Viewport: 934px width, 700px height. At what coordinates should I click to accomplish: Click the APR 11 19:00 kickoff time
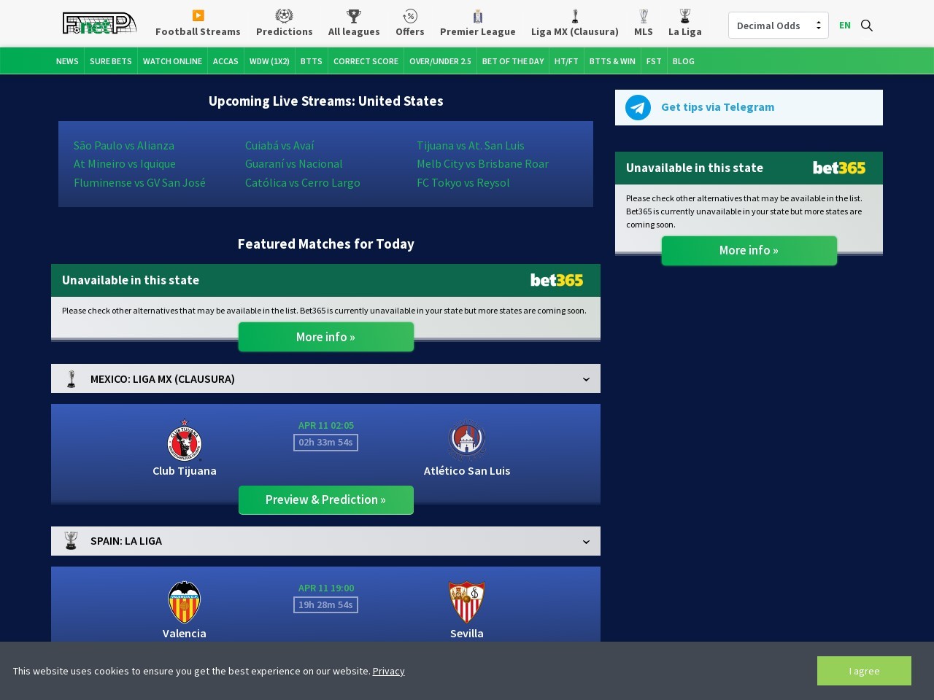tap(326, 588)
